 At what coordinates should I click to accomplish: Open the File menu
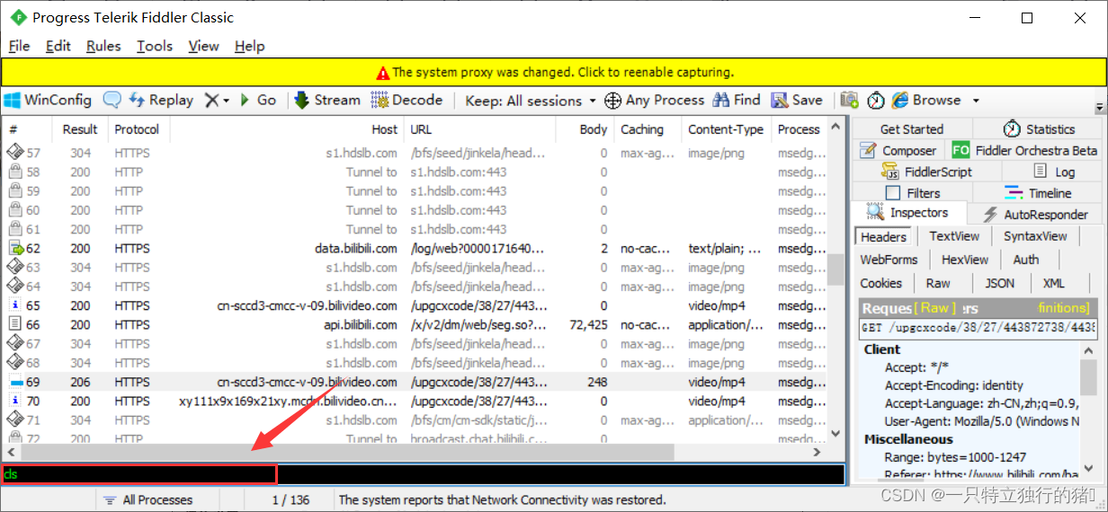point(19,46)
